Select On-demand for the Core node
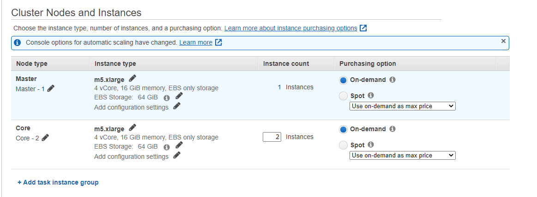Screen dimensions: 537x197 (x=343, y=129)
